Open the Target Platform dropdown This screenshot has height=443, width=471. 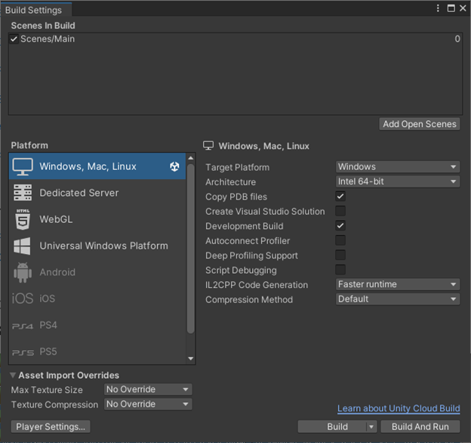coord(397,167)
